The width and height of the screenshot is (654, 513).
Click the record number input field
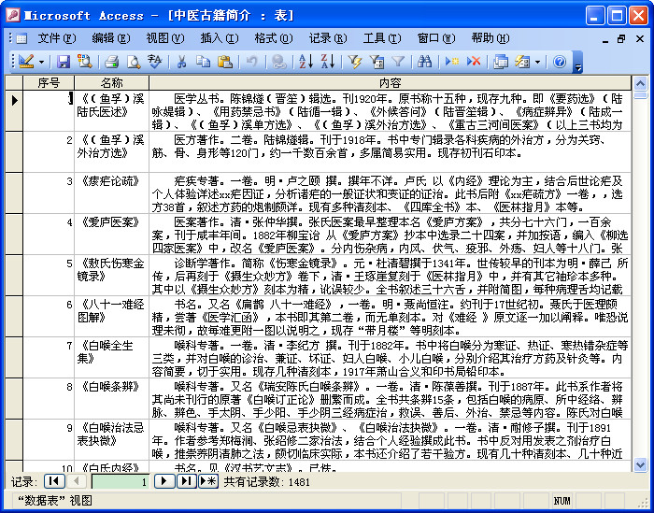[x=121, y=482]
